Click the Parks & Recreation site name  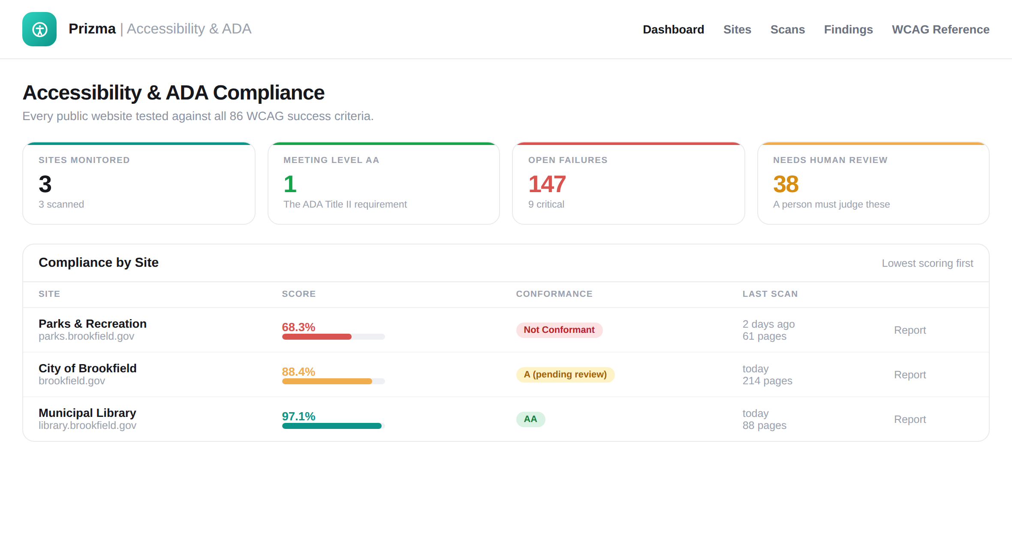point(93,324)
